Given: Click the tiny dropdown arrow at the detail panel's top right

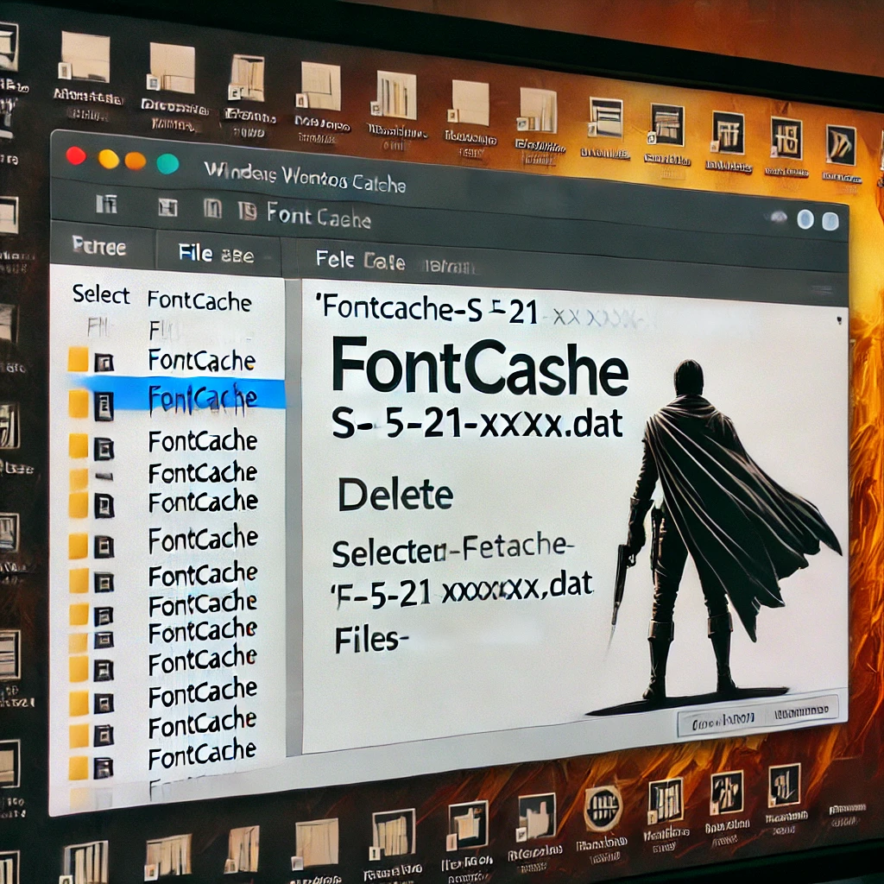Looking at the screenshot, I should pyautogui.click(x=839, y=321).
